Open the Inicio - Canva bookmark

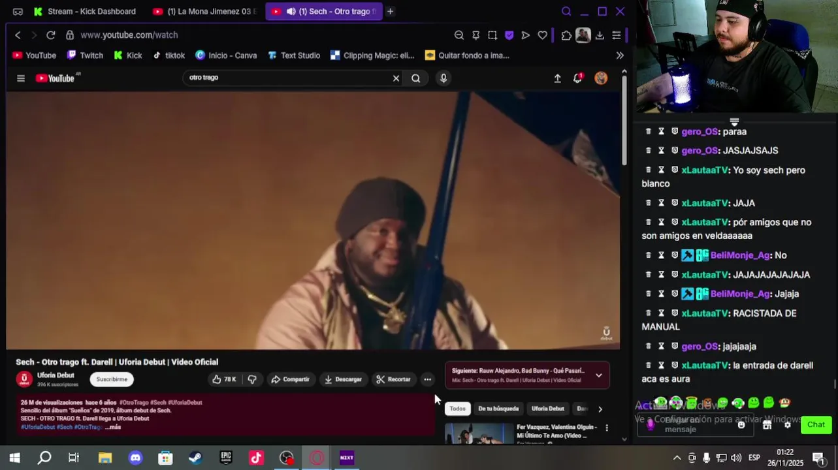tap(226, 55)
